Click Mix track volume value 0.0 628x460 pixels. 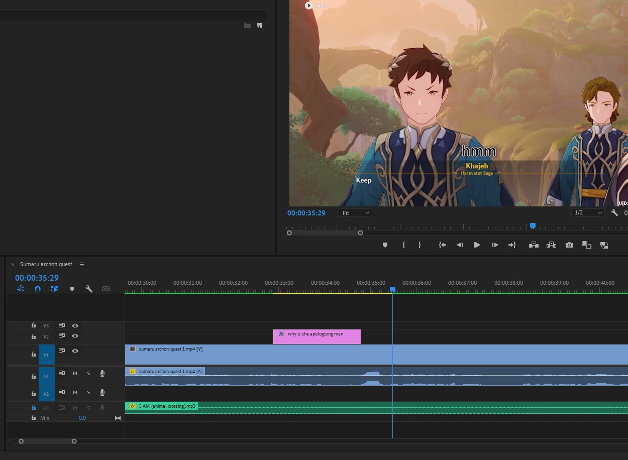(82, 418)
